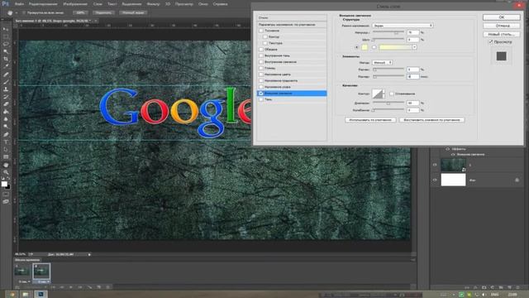Select the Brush tool
The width and height of the screenshot is (529, 298).
pos(6,82)
